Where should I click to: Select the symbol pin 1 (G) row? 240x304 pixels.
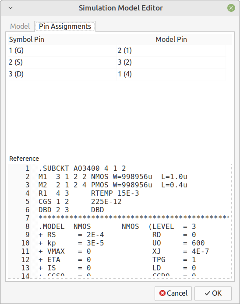click(62, 51)
